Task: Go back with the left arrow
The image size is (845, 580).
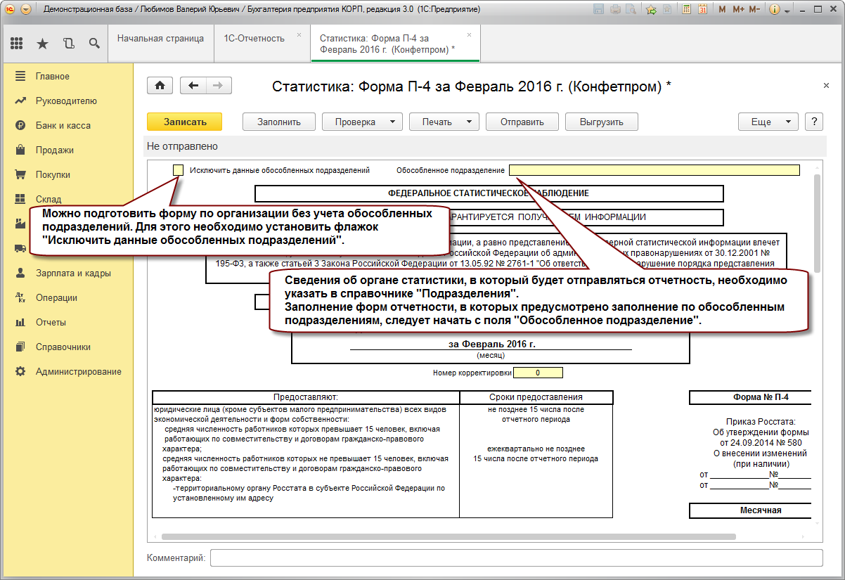Action: 193,85
